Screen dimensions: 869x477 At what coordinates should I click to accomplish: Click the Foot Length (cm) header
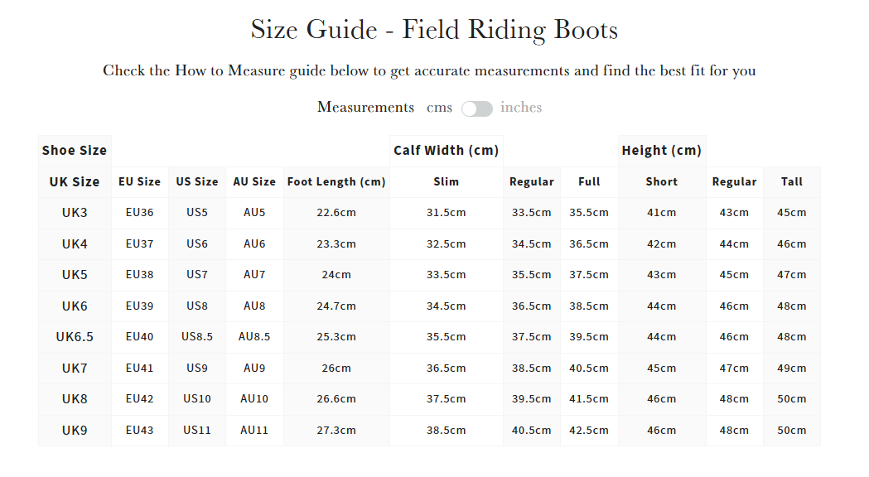point(336,181)
